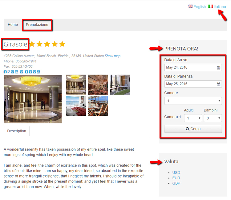This screenshot has height=200, width=231.
Task: Click the Data di Arrivo date field
Action: pos(193,68)
